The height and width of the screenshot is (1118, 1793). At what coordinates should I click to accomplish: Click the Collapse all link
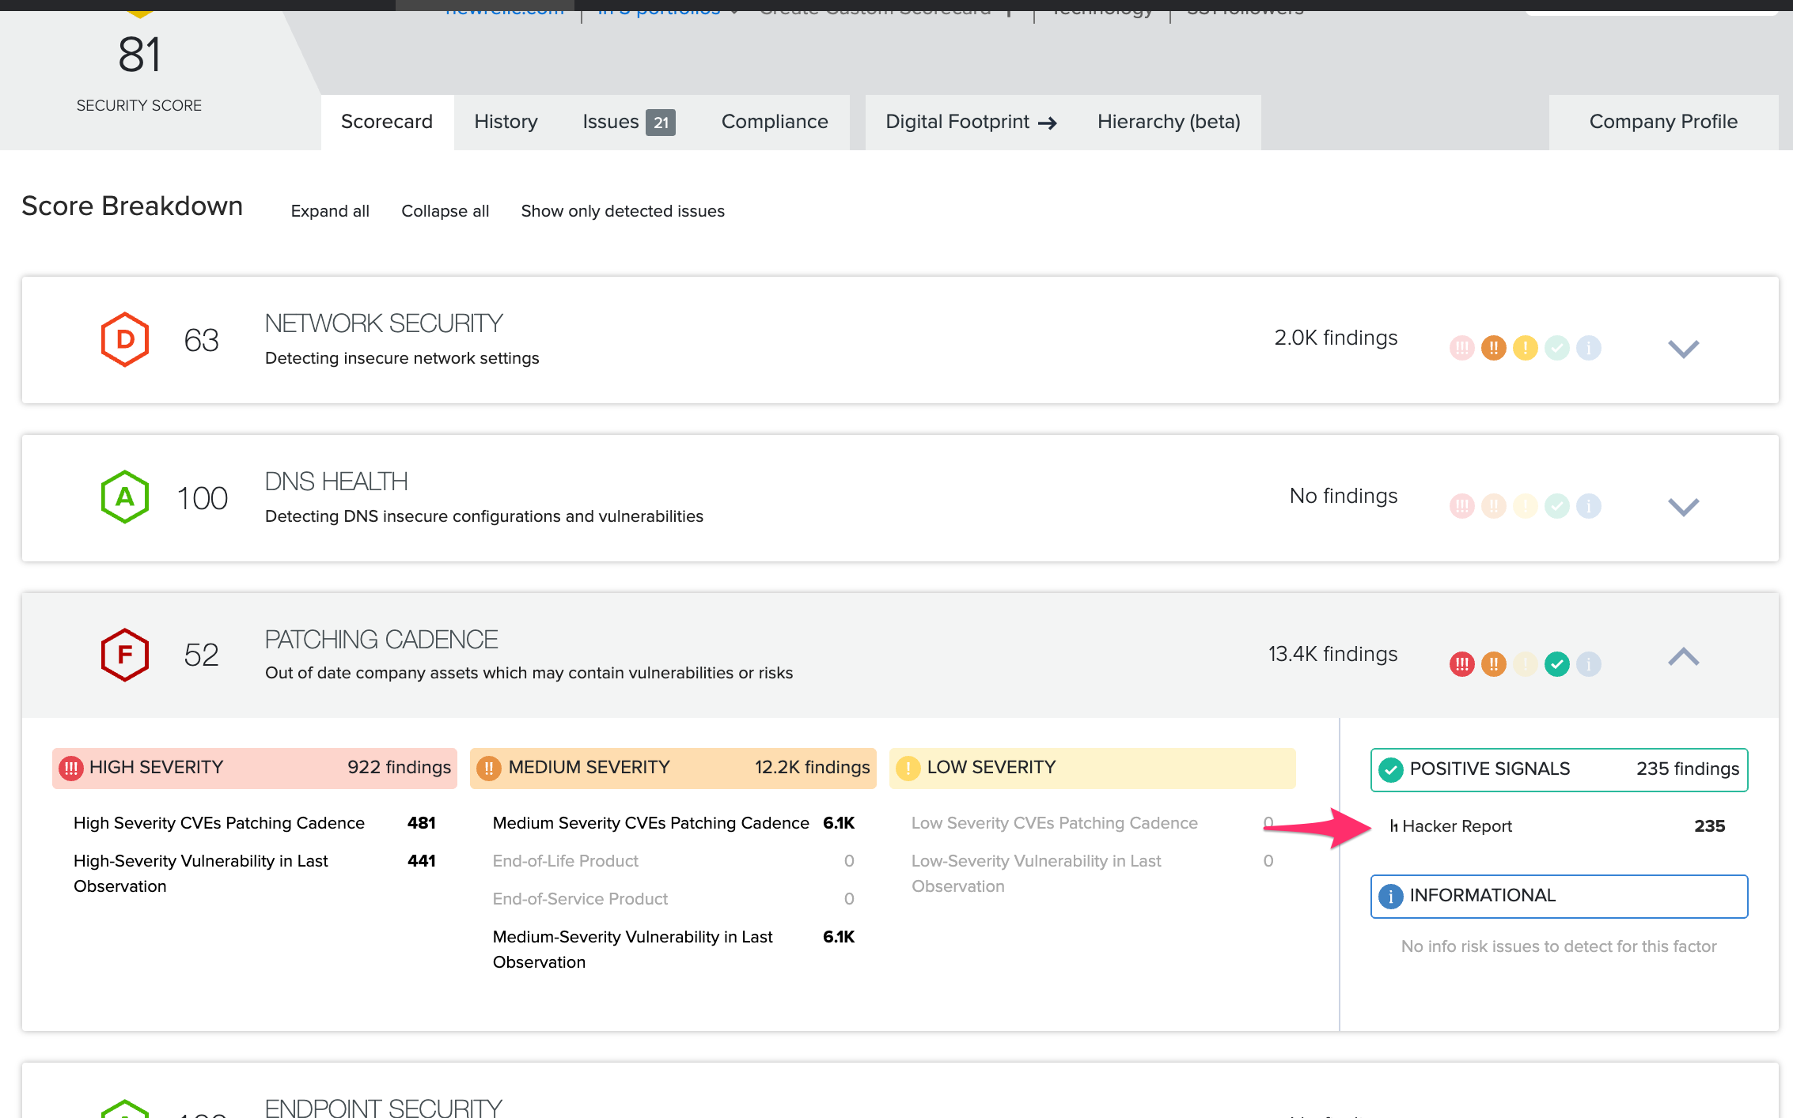(445, 211)
